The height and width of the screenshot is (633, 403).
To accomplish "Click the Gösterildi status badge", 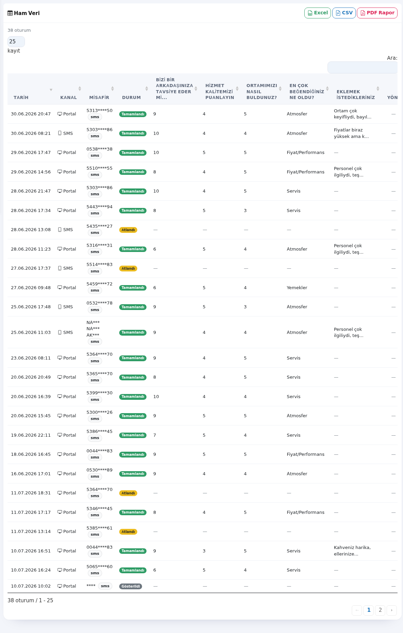I will tap(131, 586).
